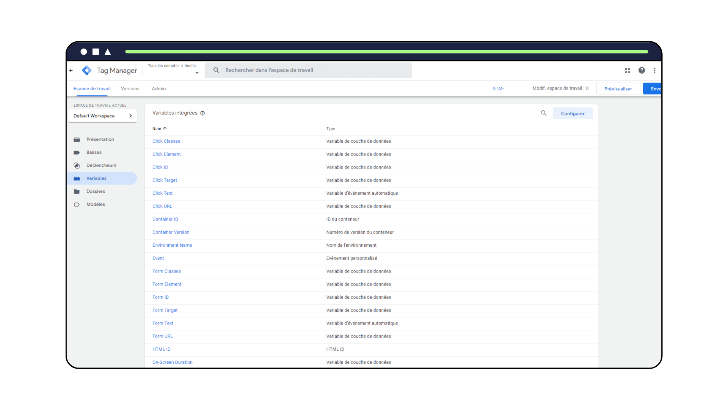Click the Configurer button
Screen dimensions: 728x410
click(x=573, y=114)
